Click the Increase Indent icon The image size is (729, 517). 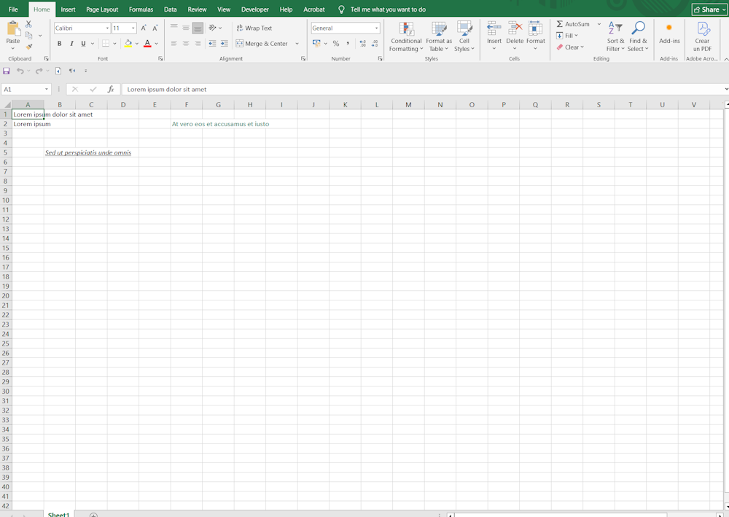tap(224, 44)
